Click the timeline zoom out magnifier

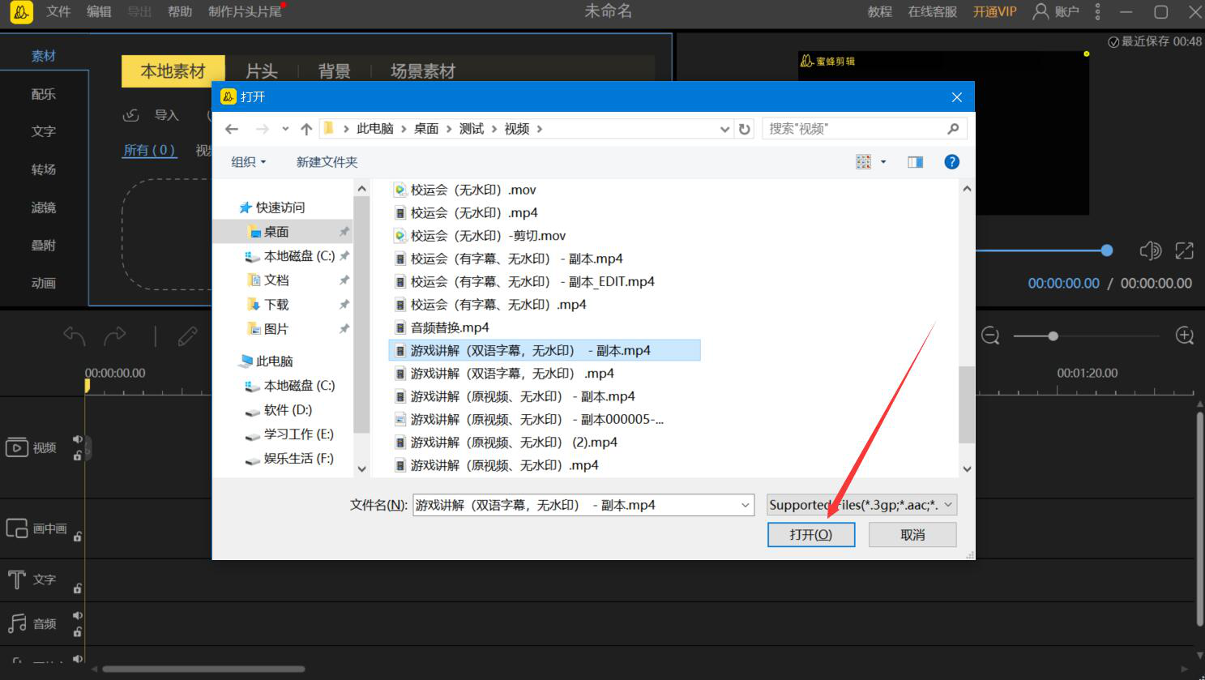coord(990,336)
